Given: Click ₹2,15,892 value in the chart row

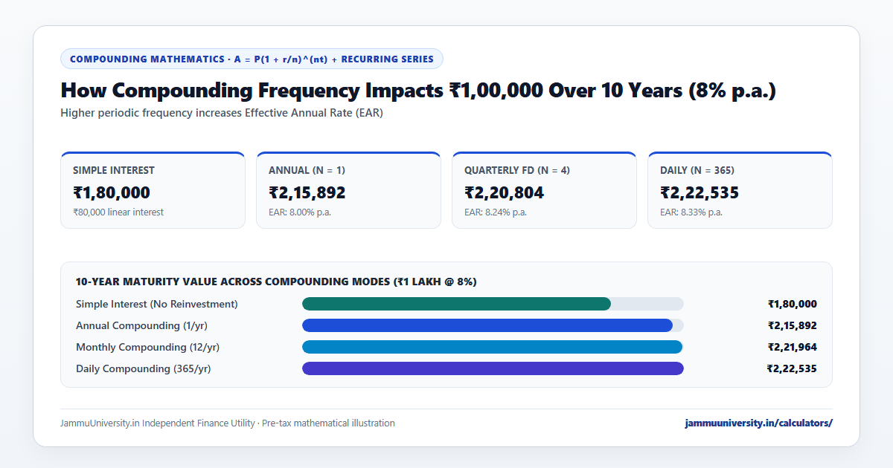Looking at the screenshot, I should [793, 325].
